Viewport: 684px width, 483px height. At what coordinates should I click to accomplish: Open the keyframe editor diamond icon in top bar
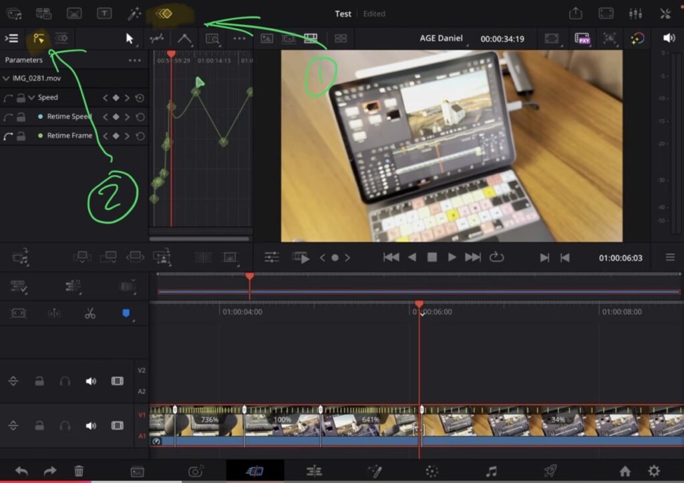164,13
